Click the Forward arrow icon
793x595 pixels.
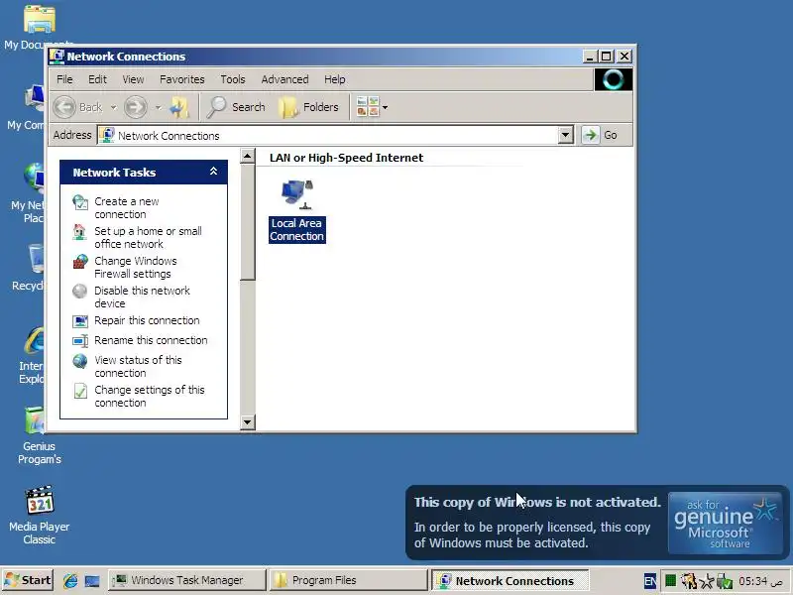[x=136, y=107]
